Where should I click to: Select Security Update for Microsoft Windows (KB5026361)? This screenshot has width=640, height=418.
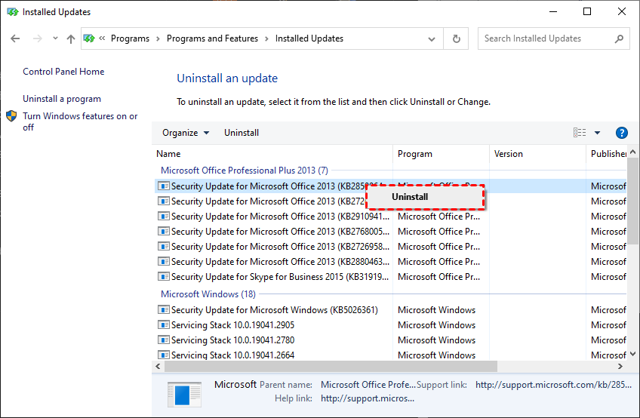[x=274, y=310]
